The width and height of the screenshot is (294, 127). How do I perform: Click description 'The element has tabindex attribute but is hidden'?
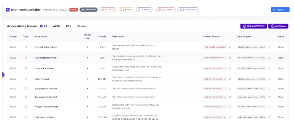point(133,47)
